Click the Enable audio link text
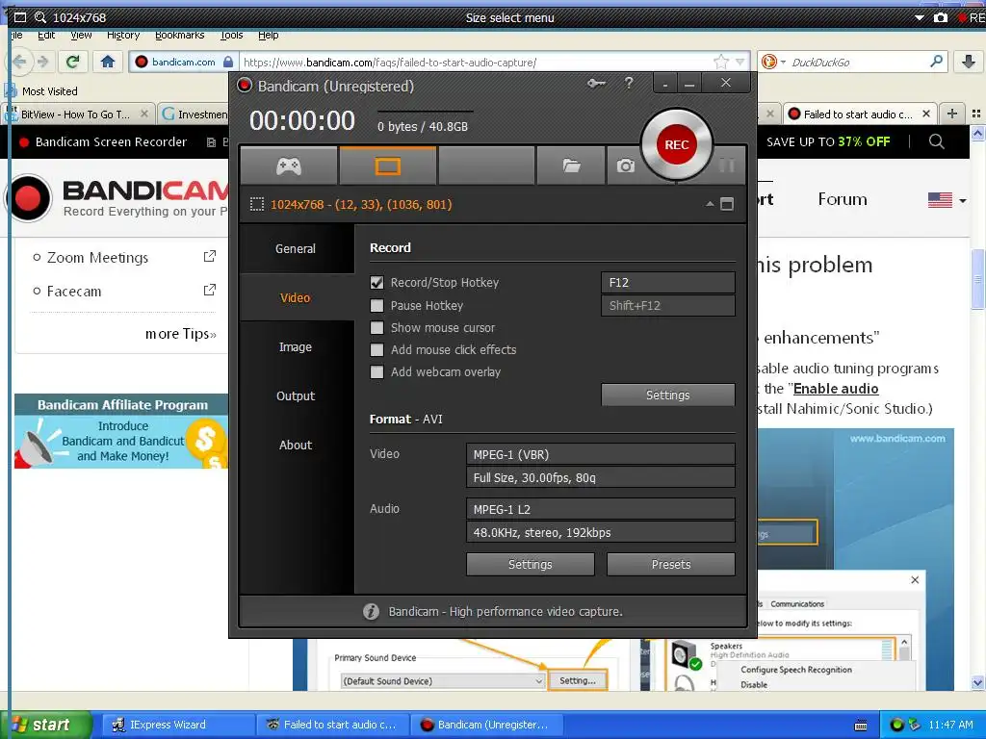This screenshot has width=986, height=739. click(x=836, y=389)
